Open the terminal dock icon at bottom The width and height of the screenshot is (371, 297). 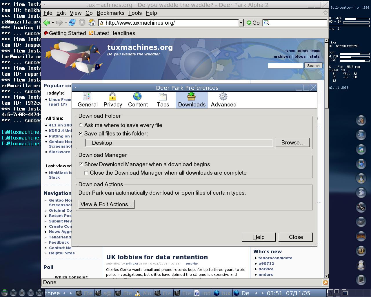coord(361,280)
